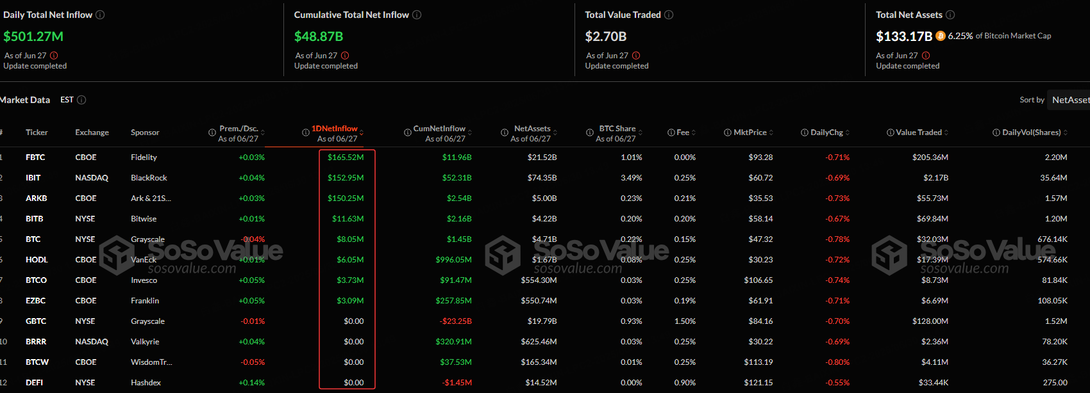1090x393 pixels.
Task: Click red alert icon under Daily Total Net Inflow
Action: tap(54, 56)
